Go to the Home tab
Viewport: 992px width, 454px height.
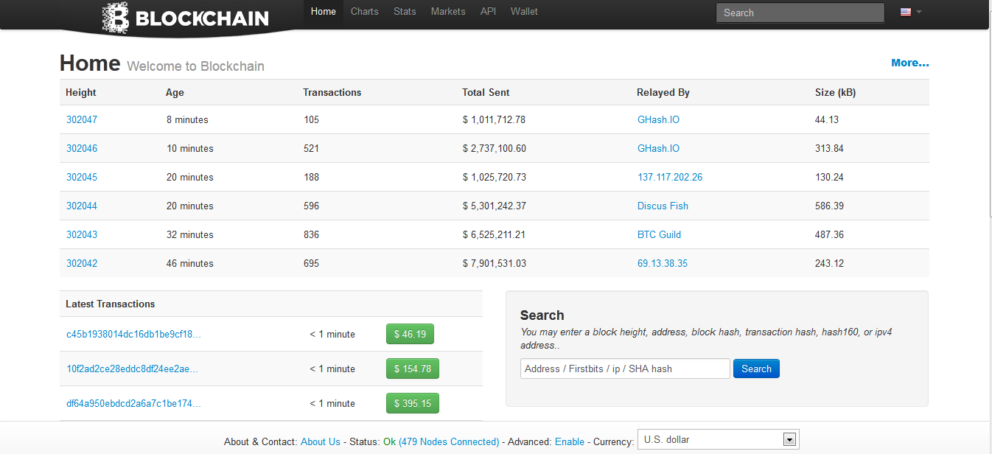pos(324,12)
